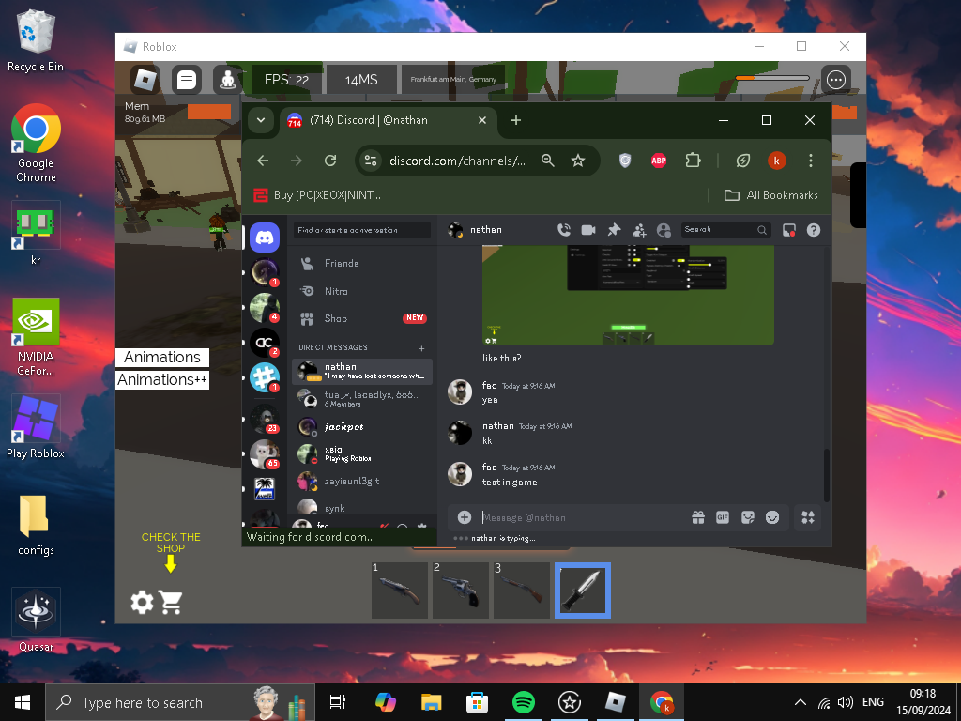This screenshot has width=961, height=721.
Task: Open the xeia direct message
Action: coord(361,453)
